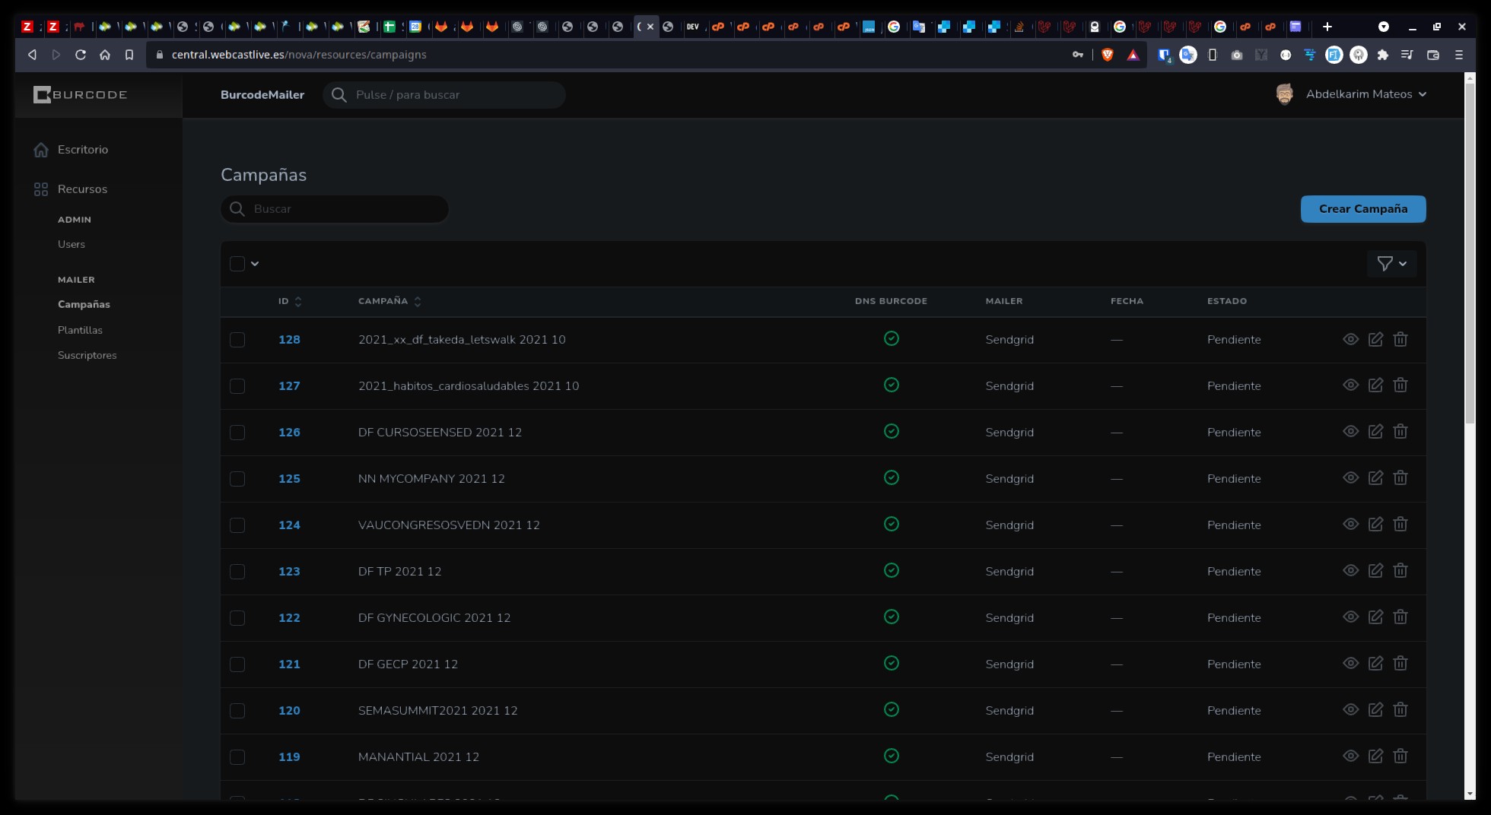This screenshot has height=815, width=1491.
Task: Check the box for campaign 128
Action: click(x=237, y=340)
